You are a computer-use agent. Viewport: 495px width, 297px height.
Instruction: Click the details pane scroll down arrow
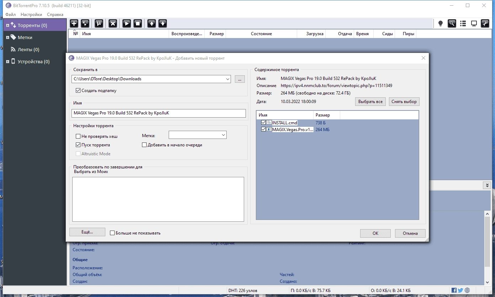[x=488, y=282]
